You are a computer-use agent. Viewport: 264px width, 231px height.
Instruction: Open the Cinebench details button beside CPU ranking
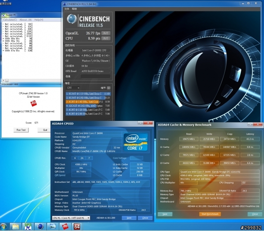[108, 88]
